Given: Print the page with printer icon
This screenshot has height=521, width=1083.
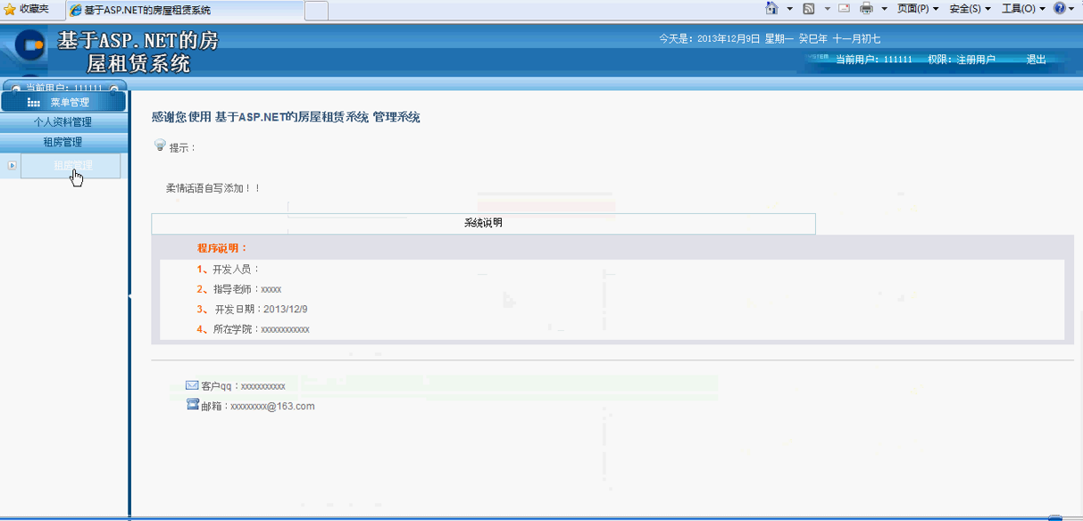Looking at the screenshot, I should [x=866, y=8].
